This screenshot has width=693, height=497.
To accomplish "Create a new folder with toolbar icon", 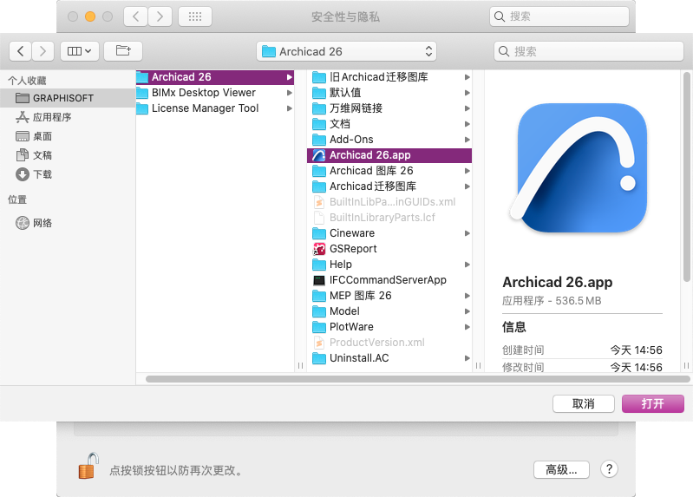I will point(123,51).
